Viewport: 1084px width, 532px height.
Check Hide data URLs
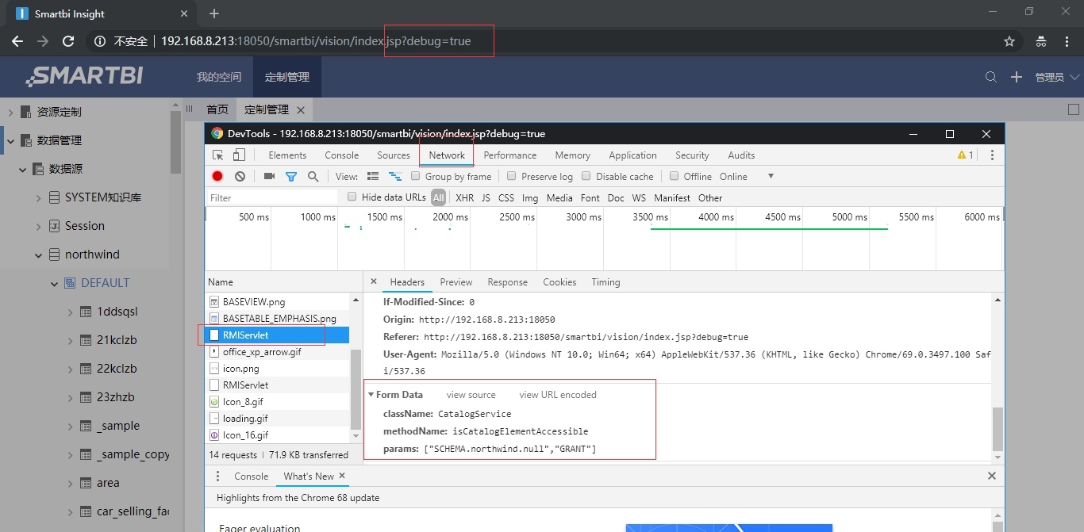coord(352,197)
